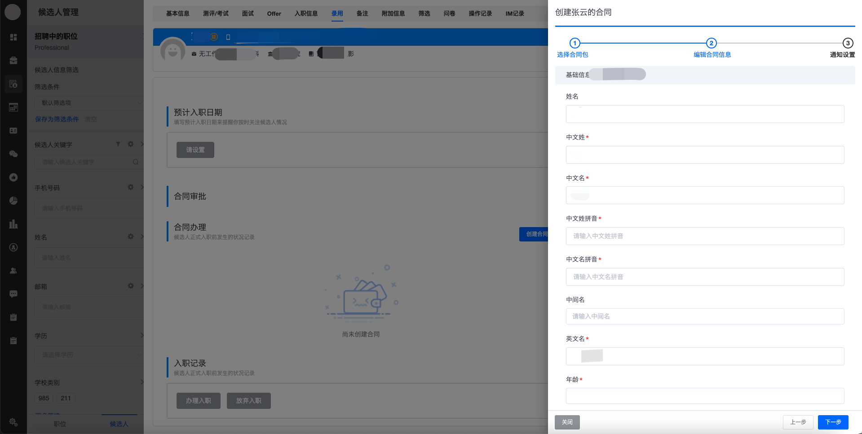
Task: Click the 保存为筛选条件 link
Action: pos(57,119)
